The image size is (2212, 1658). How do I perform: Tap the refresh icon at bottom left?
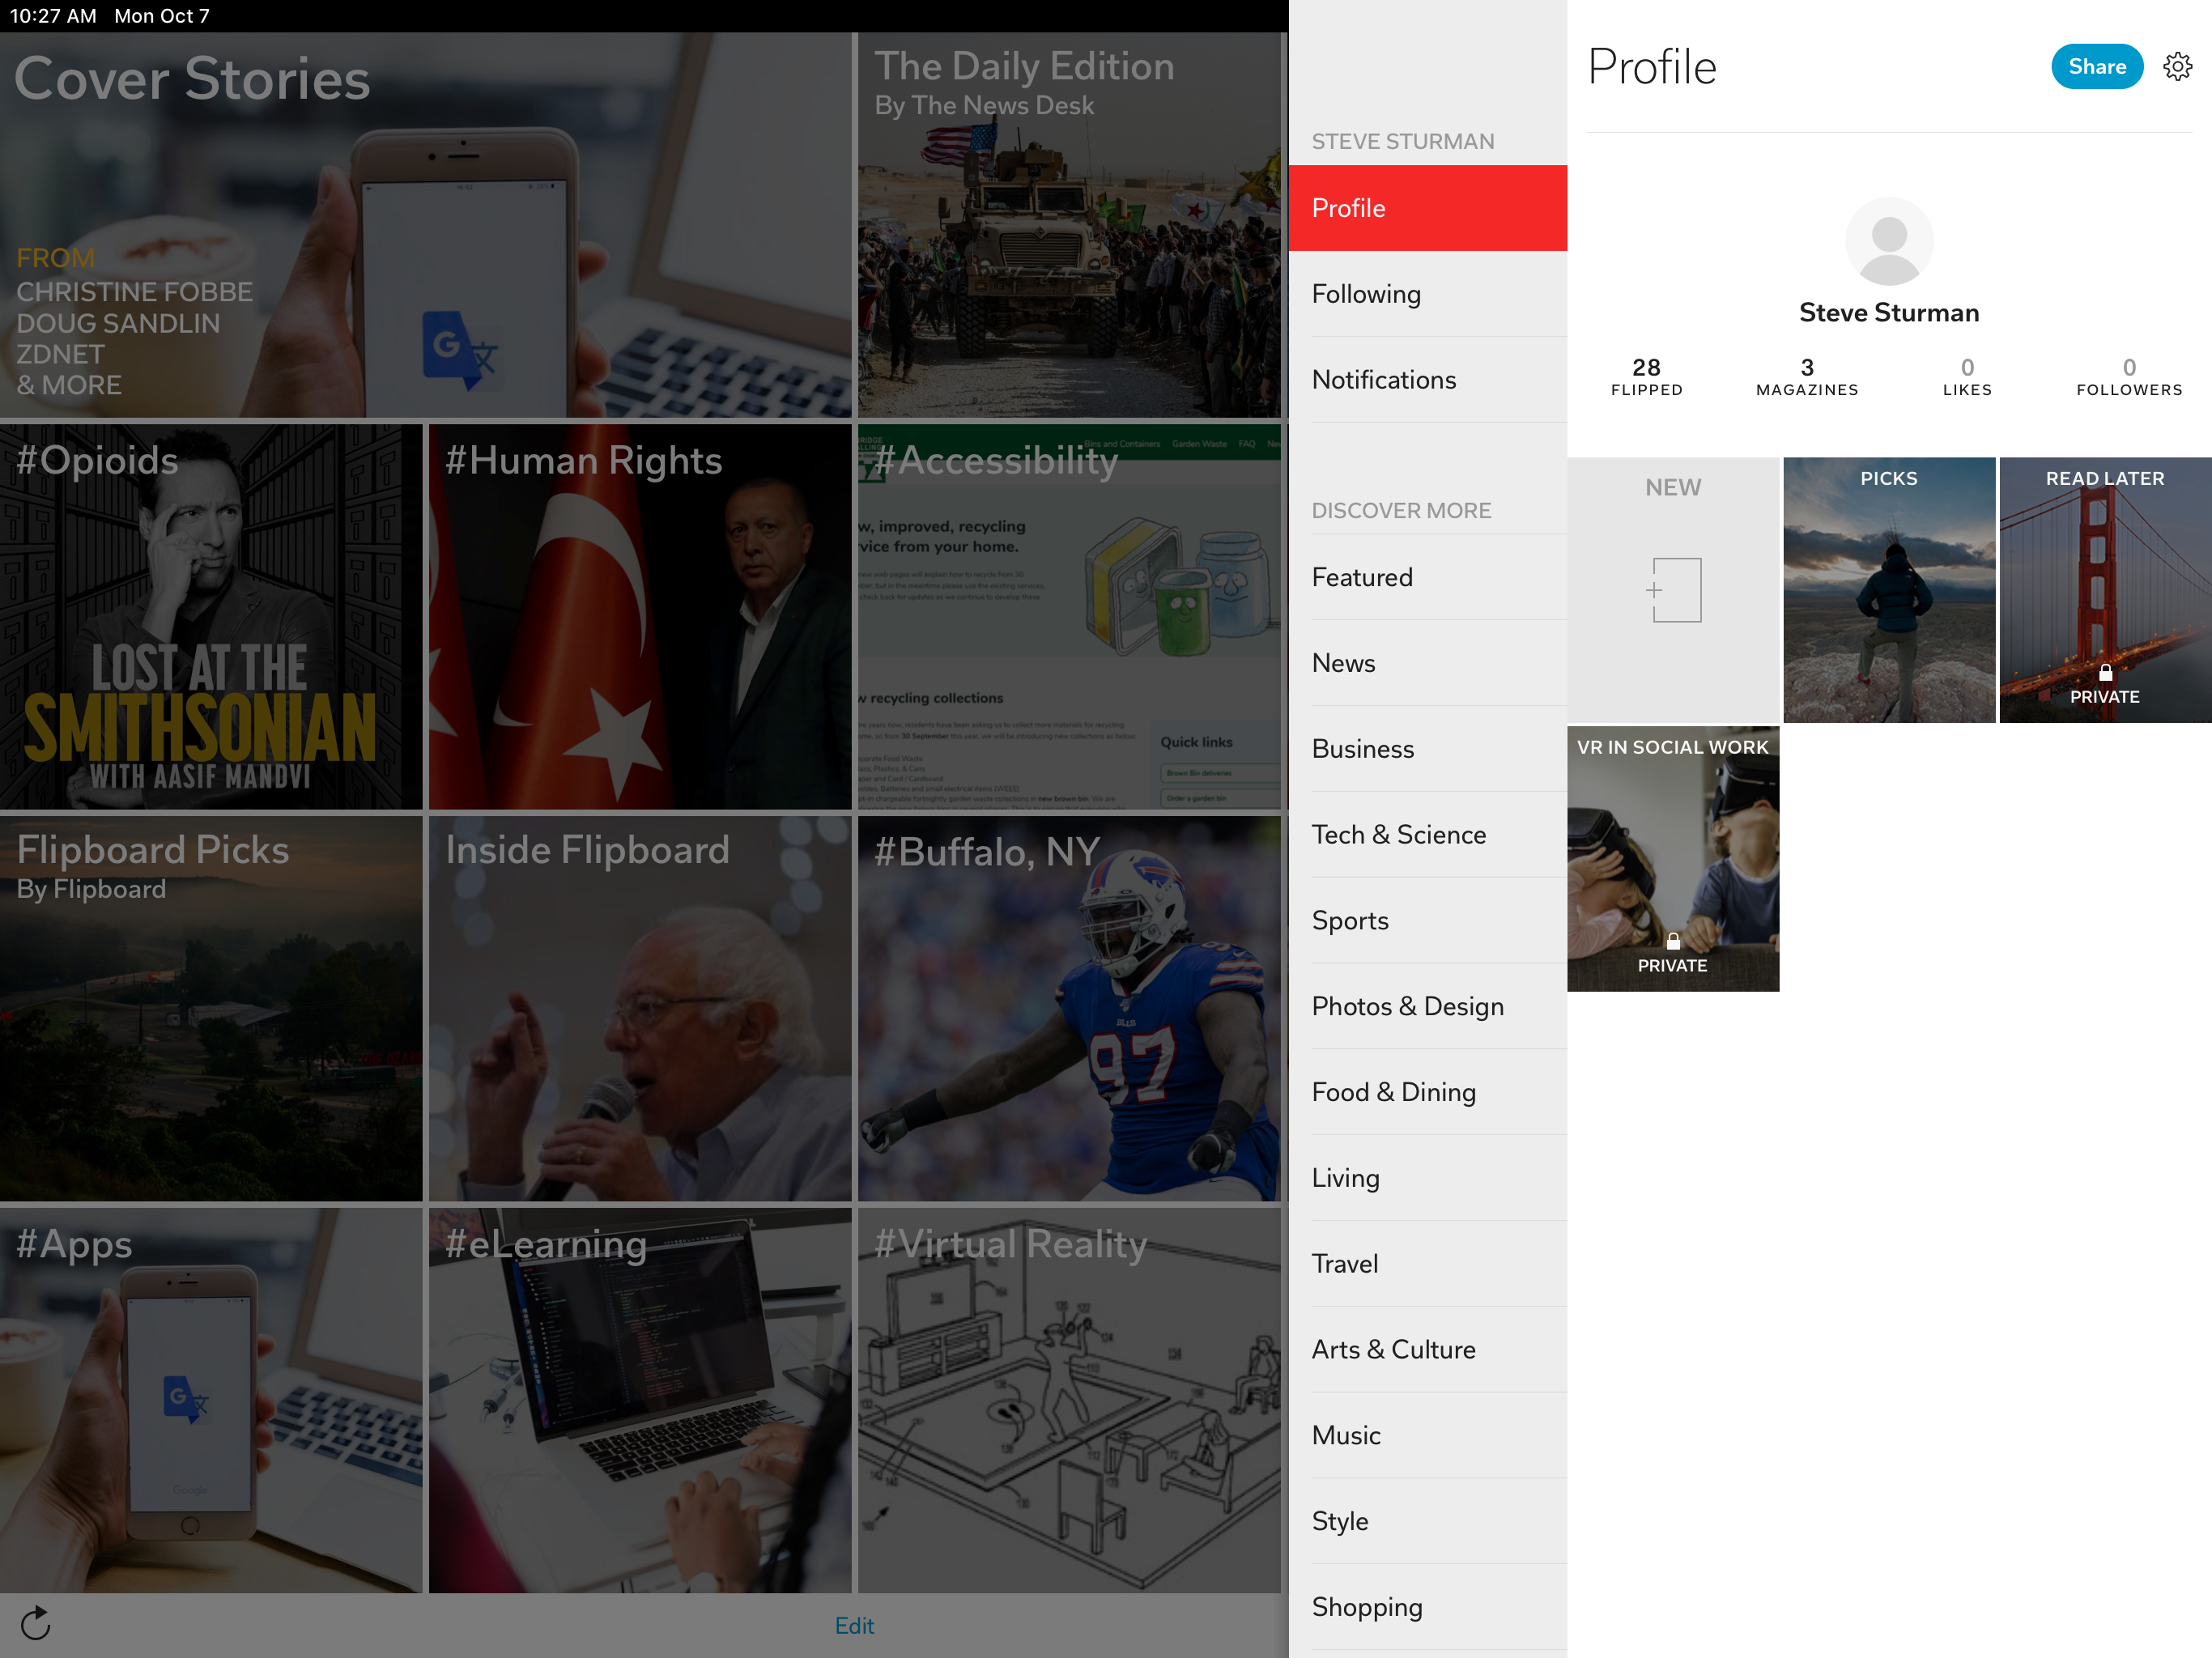click(35, 1623)
